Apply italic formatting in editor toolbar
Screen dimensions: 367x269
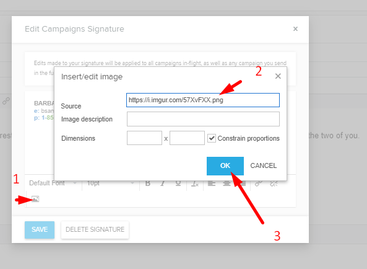pos(163,183)
